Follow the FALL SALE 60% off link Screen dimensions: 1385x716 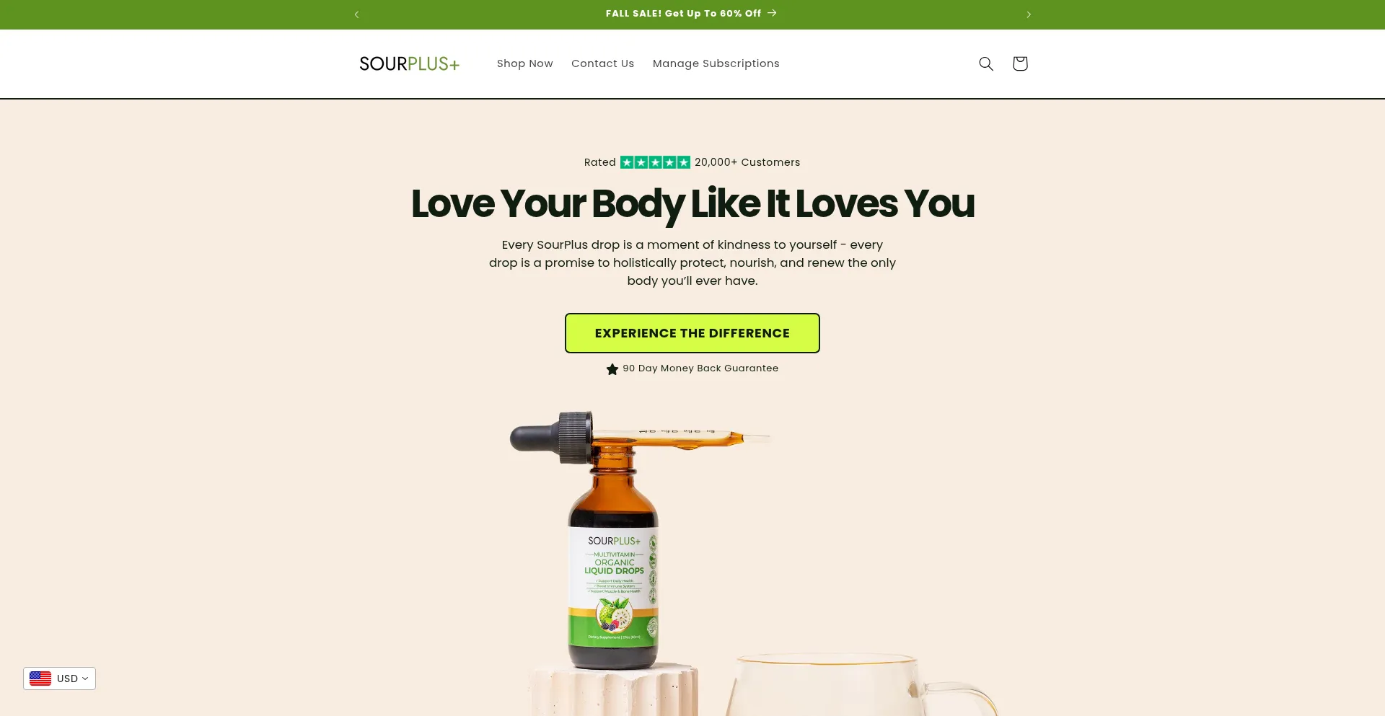(x=683, y=14)
